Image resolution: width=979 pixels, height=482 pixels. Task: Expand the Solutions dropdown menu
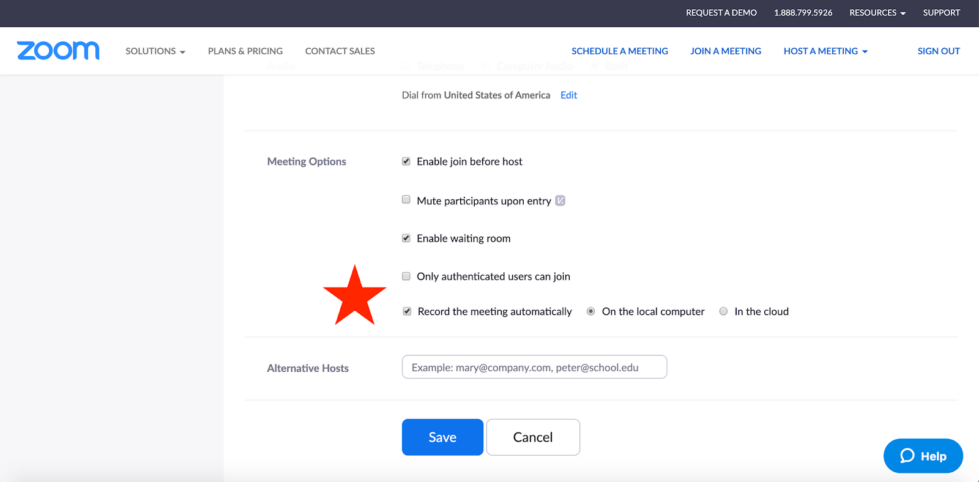pyautogui.click(x=155, y=51)
